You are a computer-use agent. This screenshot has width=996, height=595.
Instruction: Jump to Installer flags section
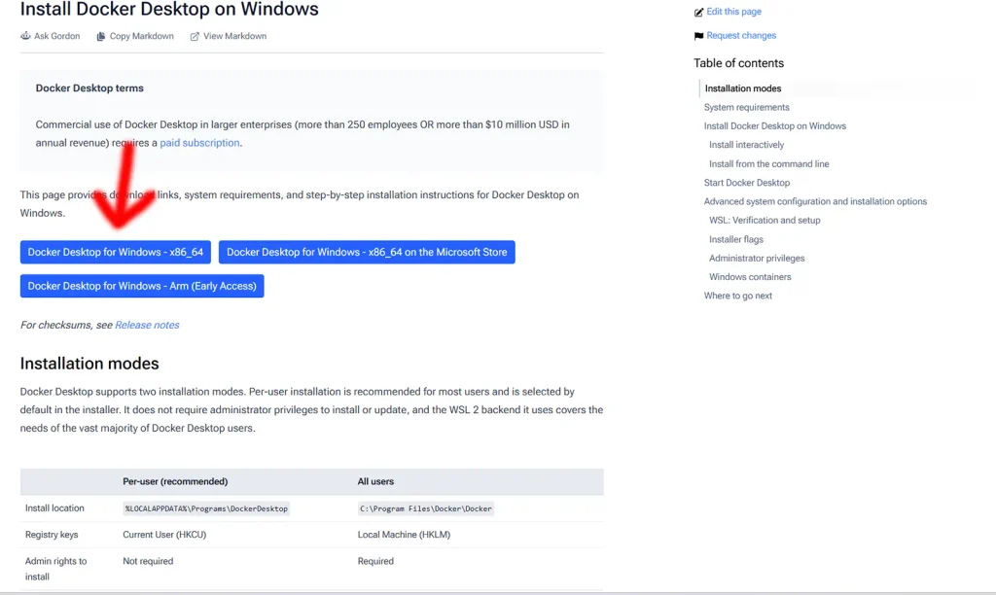tap(736, 239)
